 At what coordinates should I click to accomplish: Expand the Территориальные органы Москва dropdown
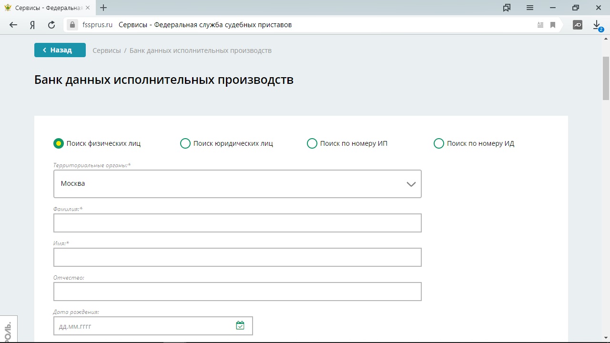(237, 184)
